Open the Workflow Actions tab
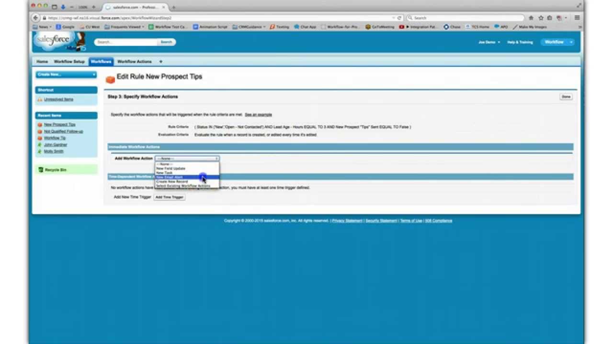Viewport: 613px width, 344px height. pos(134,62)
